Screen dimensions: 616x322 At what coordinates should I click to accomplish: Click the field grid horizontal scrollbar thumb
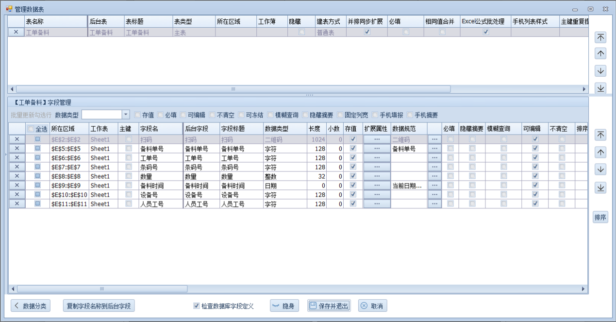(102, 289)
